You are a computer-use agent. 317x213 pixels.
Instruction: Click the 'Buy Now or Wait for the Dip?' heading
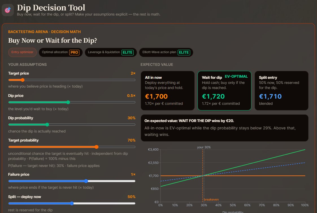[x=53, y=40]
